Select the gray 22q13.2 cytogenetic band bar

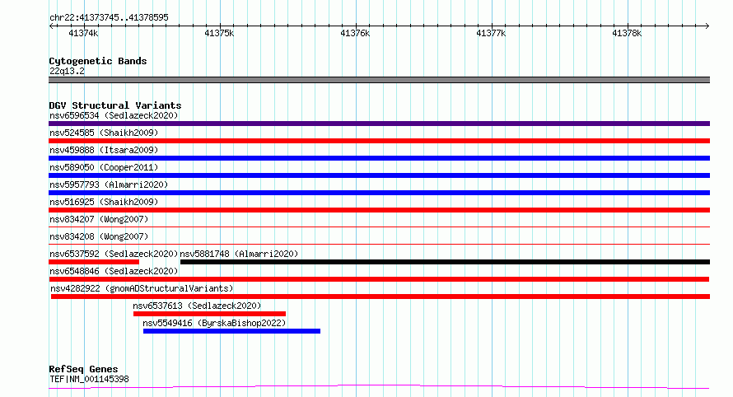379,80
